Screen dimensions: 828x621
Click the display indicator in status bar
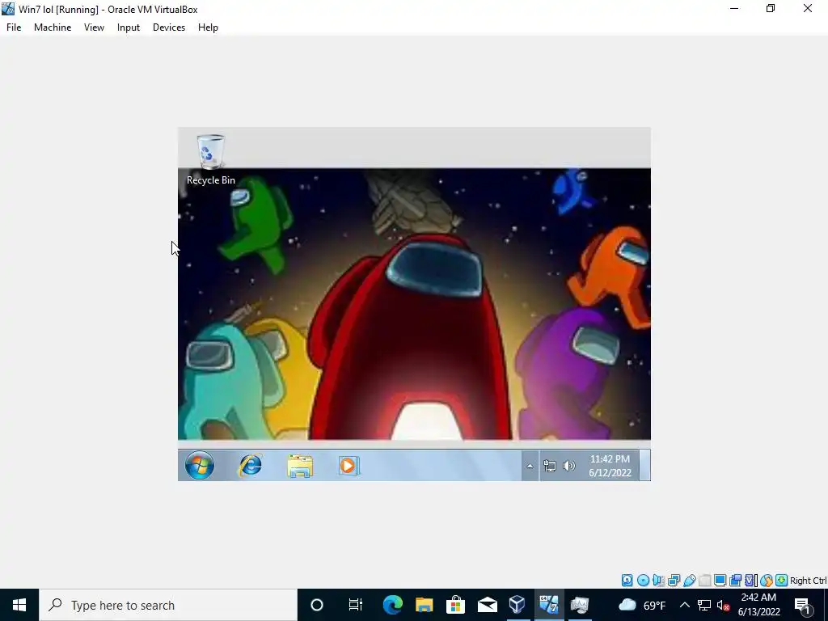coord(720,581)
